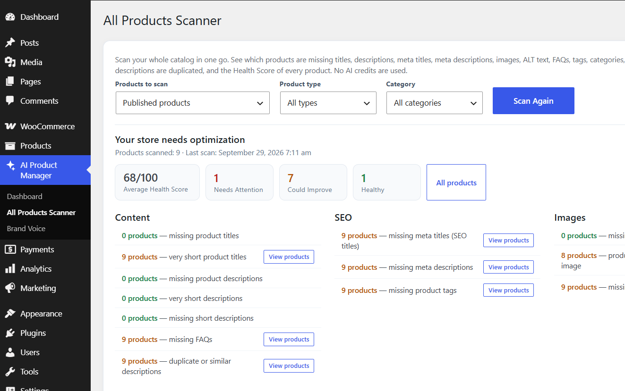Open the WooCommerce menu label
The width and height of the screenshot is (625, 391).
tap(47, 126)
